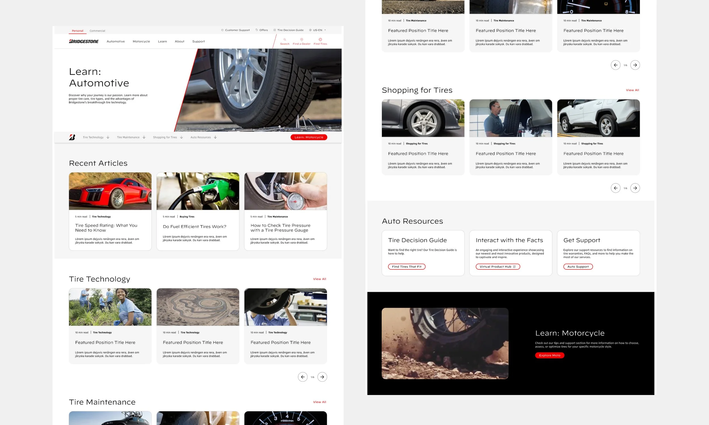This screenshot has height=425, width=709.
Task: Open the Do Fuel Efficient Tires Work article thumbnail
Action: pyautogui.click(x=198, y=191)
